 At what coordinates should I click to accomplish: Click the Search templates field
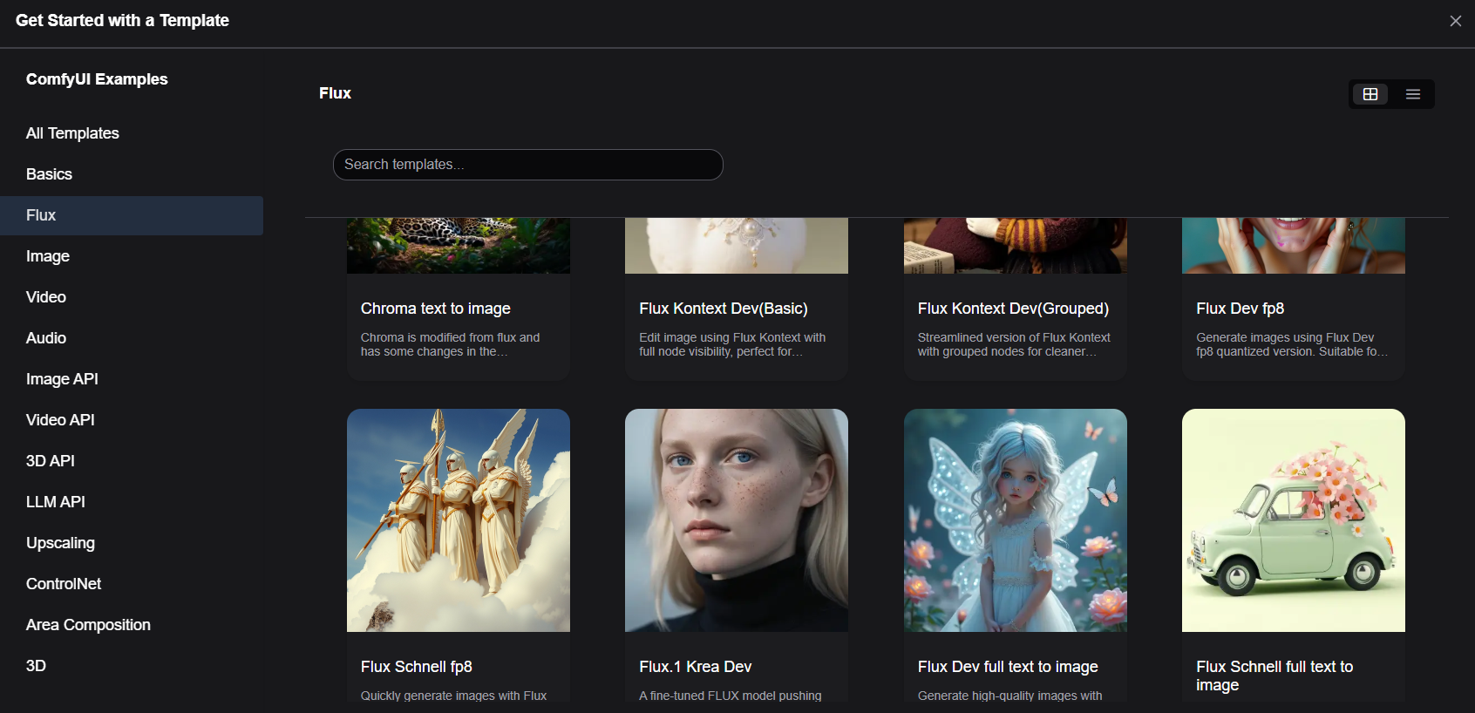pos(528,165)
